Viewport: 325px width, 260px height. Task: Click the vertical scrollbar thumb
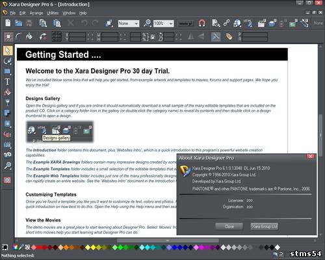tap(320, 135)
